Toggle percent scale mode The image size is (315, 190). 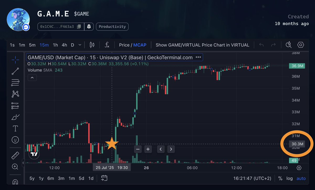pyautogui.click(x=280, y=178)
